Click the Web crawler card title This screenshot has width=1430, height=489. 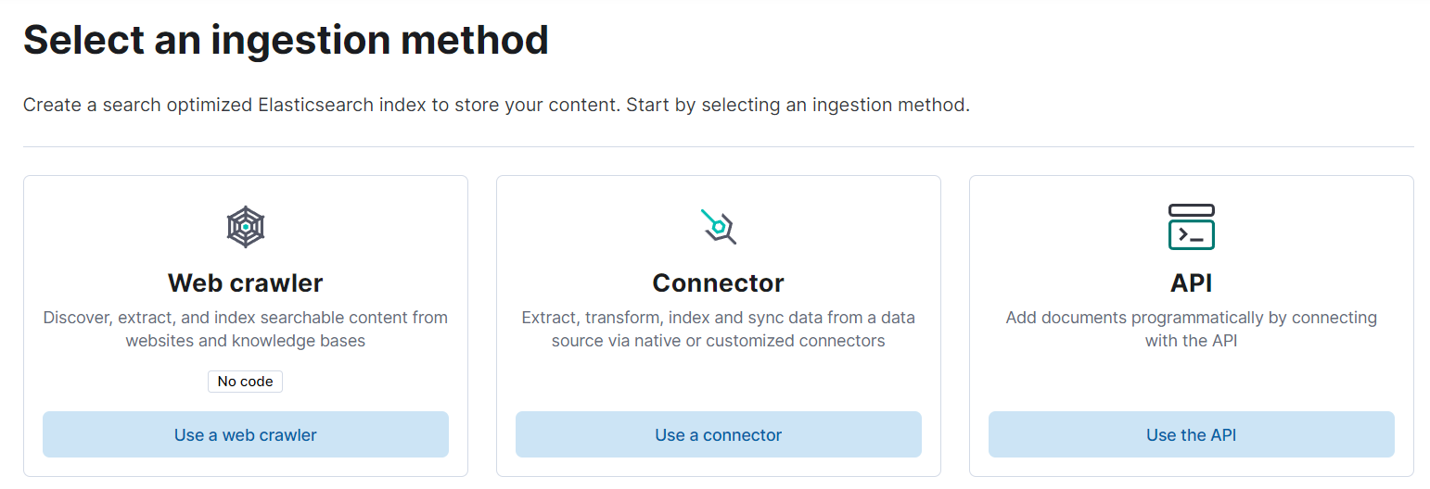point(246,282)
